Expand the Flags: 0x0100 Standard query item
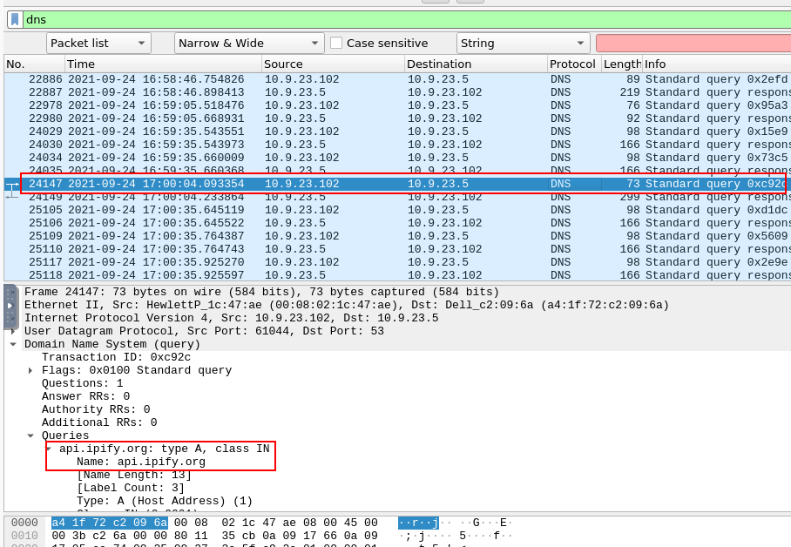The height and width of the screenshot is (547, 791). pos(30,370)
